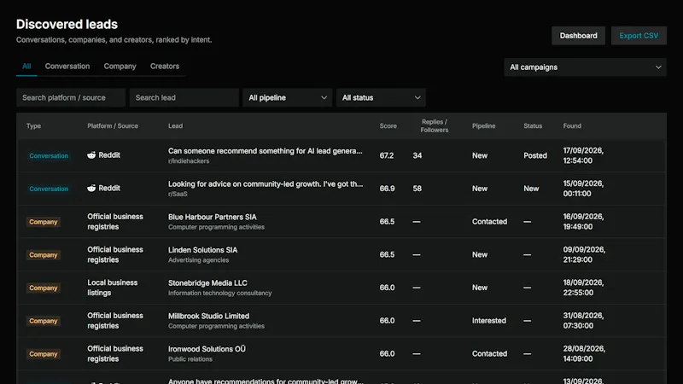Screen dimensions: 683x384
Task: Click found date 18/09/2026, 22:55:00
Action: (583, 288)
